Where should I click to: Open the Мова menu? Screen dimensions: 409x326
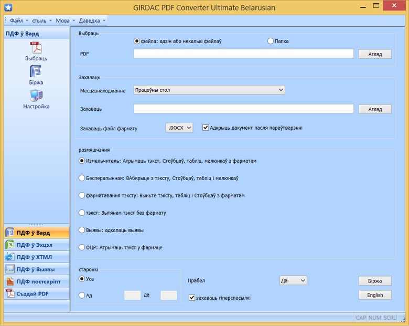click(x=65, y=20)
